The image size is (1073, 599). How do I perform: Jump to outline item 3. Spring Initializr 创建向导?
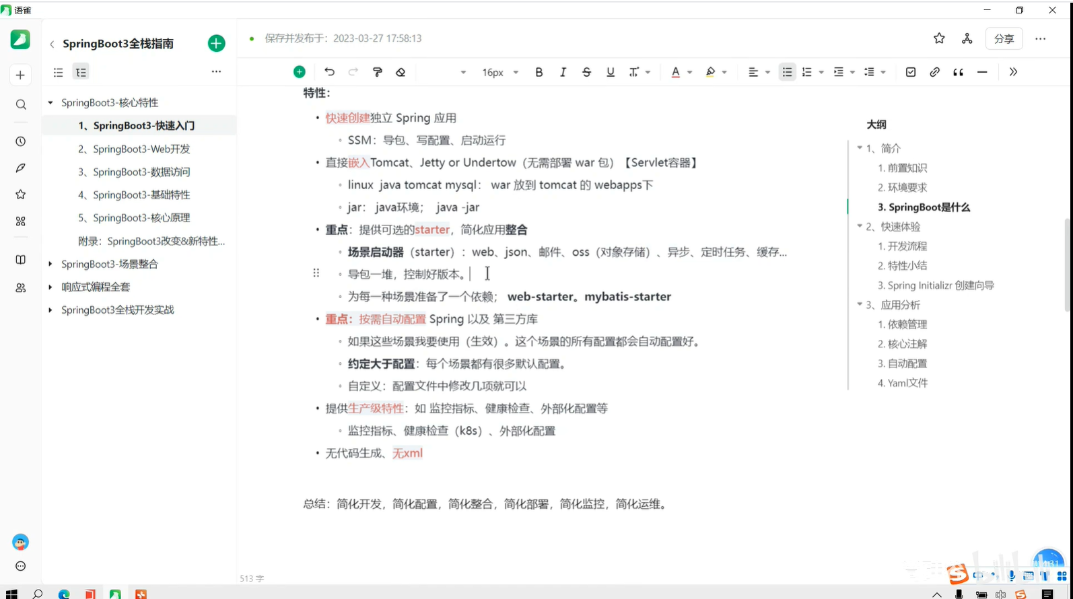[x=936, y=285]
